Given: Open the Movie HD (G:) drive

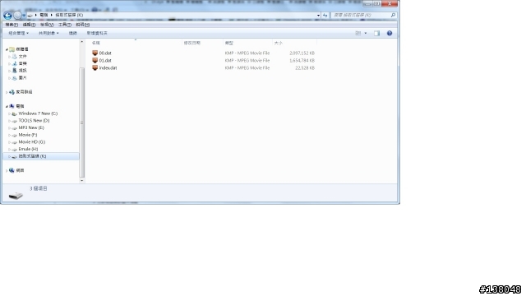Looking at the screenshot, I should 32,142.
